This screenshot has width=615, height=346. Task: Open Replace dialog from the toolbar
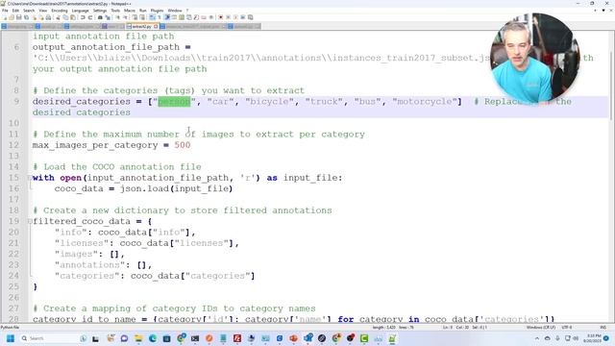(109, 17)
